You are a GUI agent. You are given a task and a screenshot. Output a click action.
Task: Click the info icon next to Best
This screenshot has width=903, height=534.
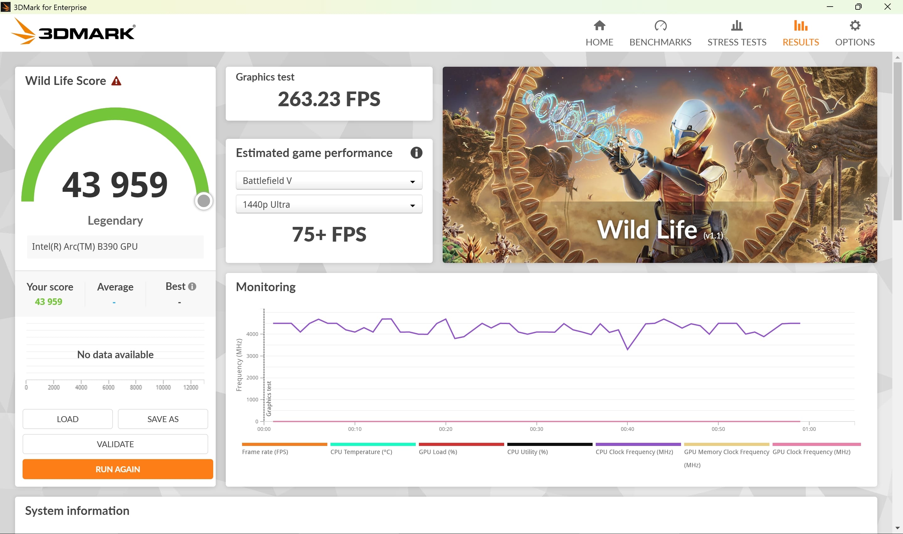pyautogui.click(x=192, y=286)
